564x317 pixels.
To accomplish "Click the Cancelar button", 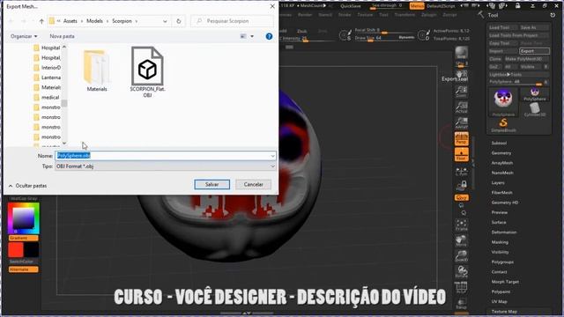I will 253,184.
